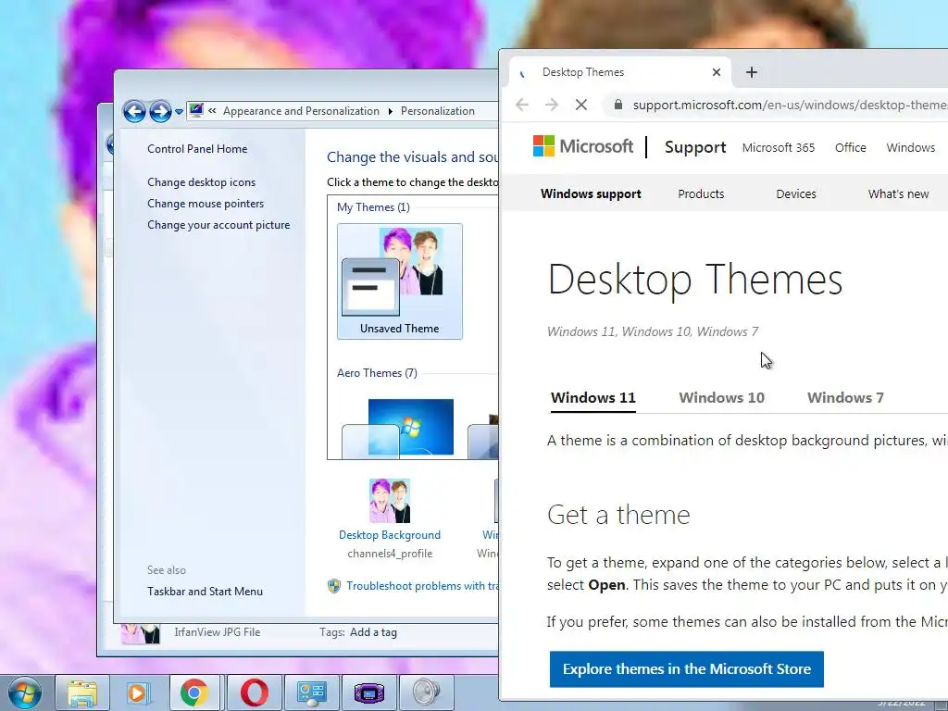This screenshot has height=711, width=948.
Task: Open Control Panel Home link
Action: tap(197, 149)
